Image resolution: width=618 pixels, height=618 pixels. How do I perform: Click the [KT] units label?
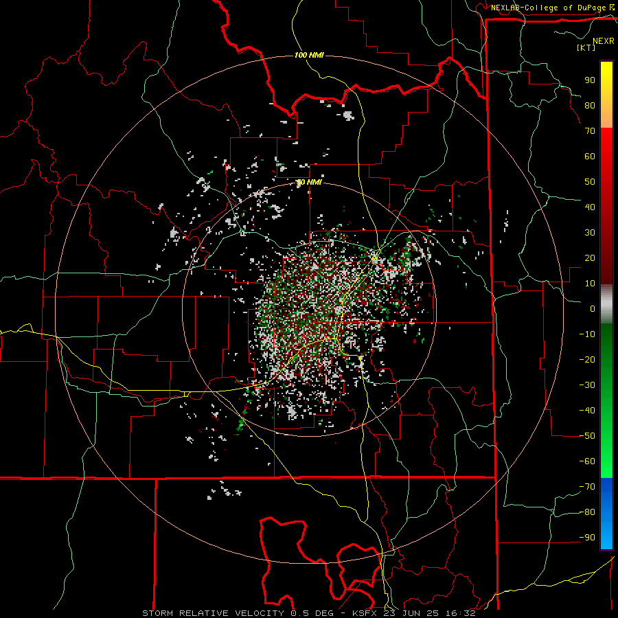tap(586, 47)
